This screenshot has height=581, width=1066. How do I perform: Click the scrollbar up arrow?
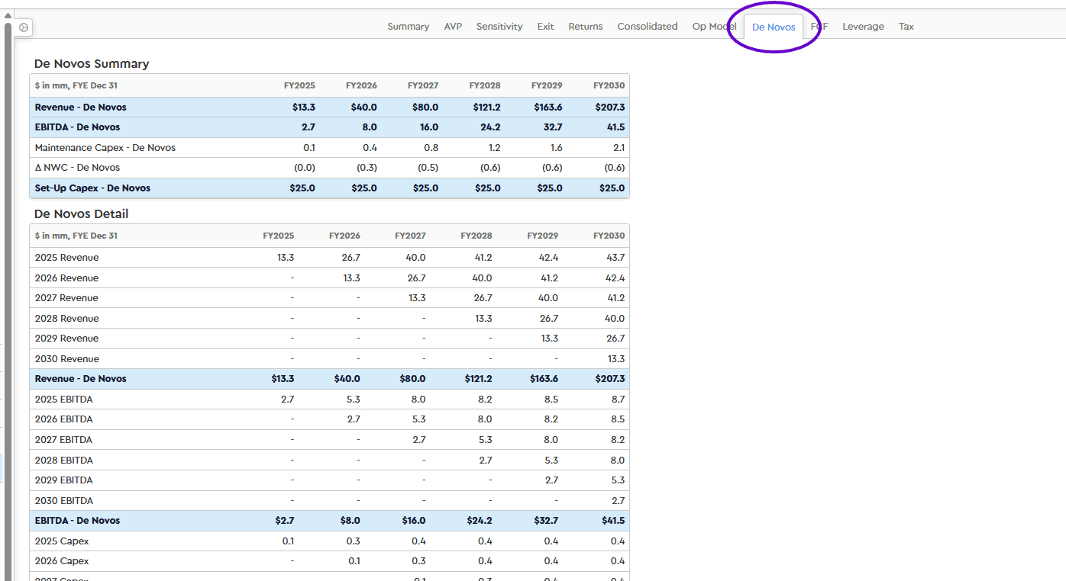[8, 15]
